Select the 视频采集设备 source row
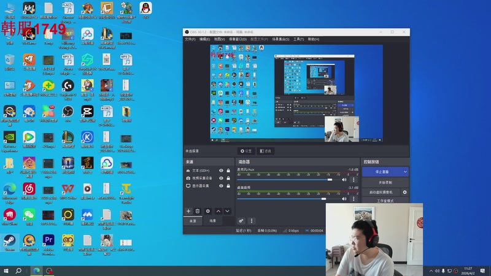Screen dimensions: 491x276 [209, 178]
